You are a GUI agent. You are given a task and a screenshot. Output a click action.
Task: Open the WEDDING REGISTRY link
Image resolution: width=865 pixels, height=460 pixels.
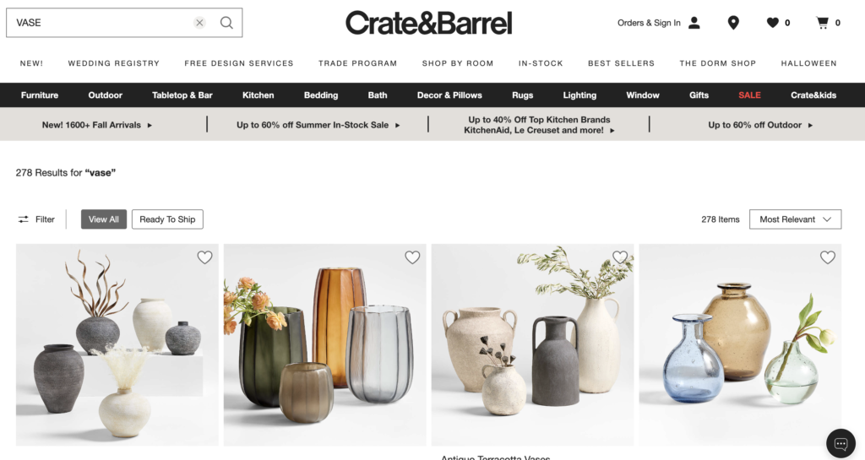click(x=114, y=63)
